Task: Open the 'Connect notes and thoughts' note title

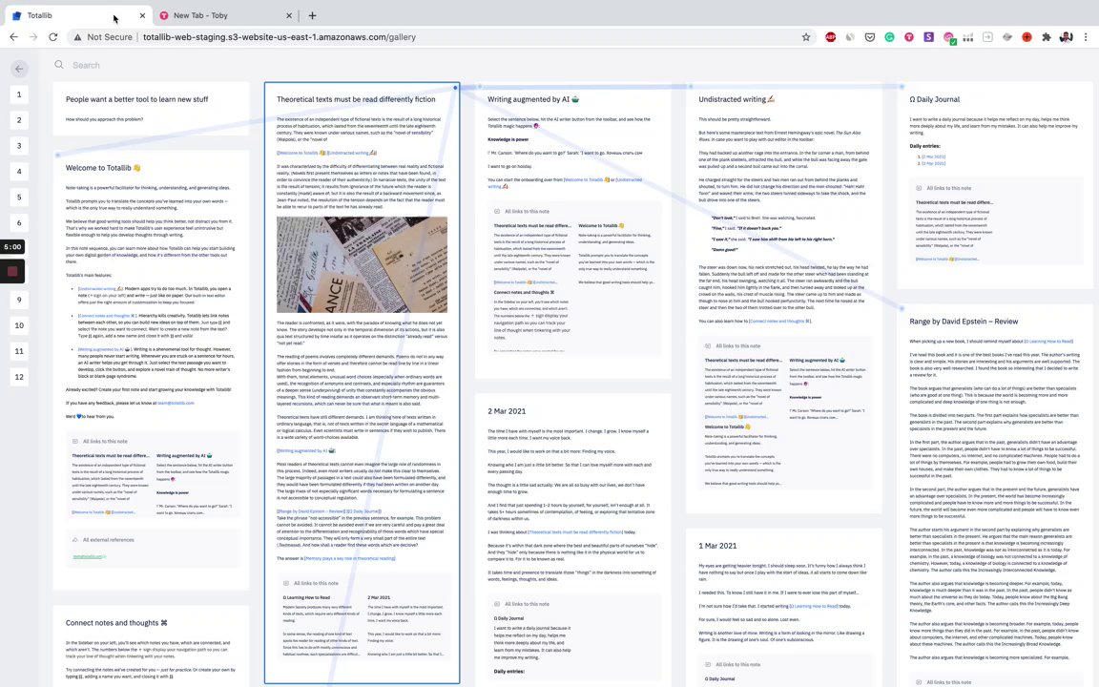Action: 116,623
